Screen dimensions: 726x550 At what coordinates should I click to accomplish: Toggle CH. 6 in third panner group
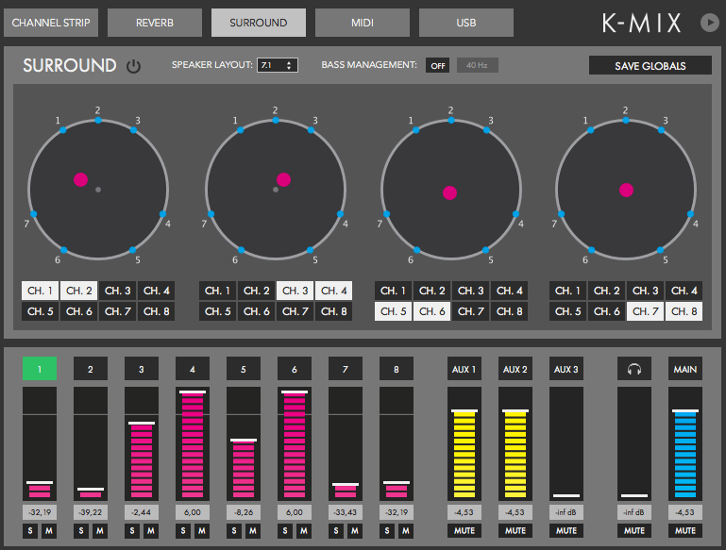pos(432,311)
